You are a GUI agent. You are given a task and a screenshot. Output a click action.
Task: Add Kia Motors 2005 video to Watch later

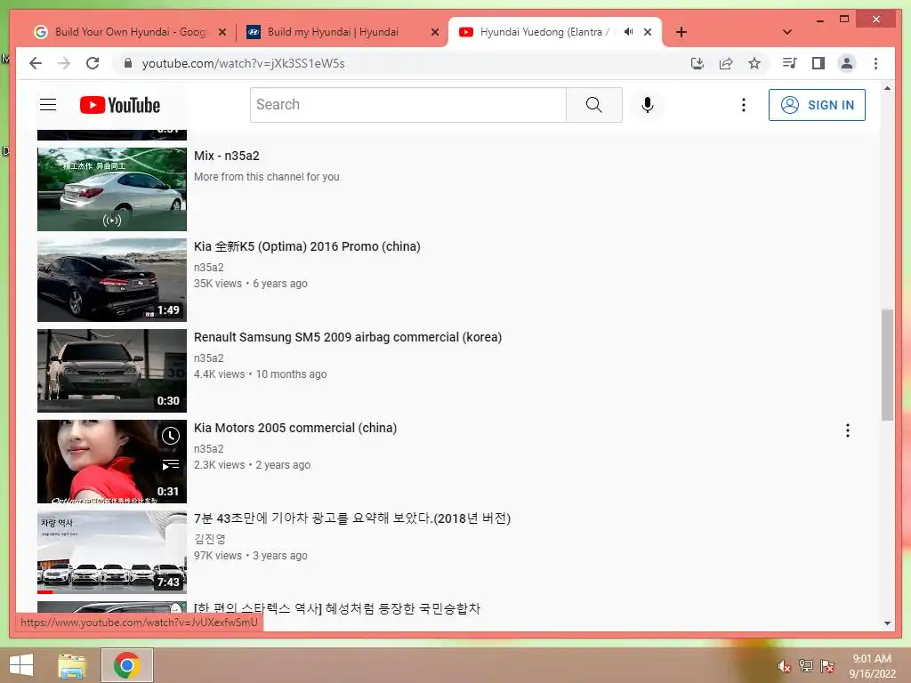tap(170, 436)
